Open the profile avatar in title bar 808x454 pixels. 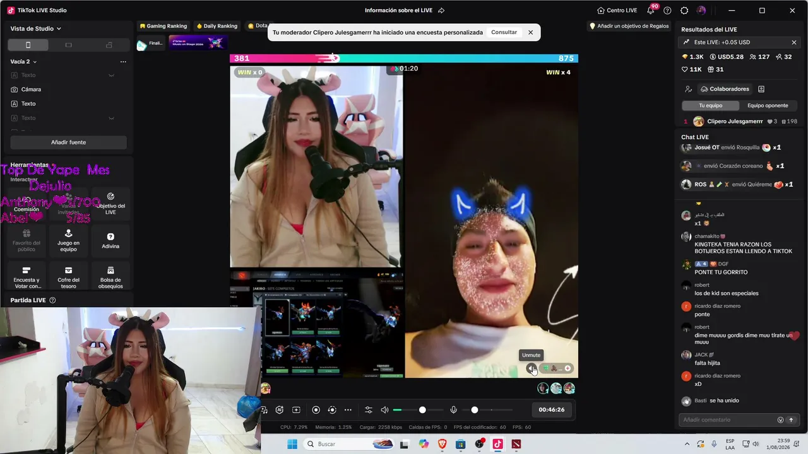point(701,11)
